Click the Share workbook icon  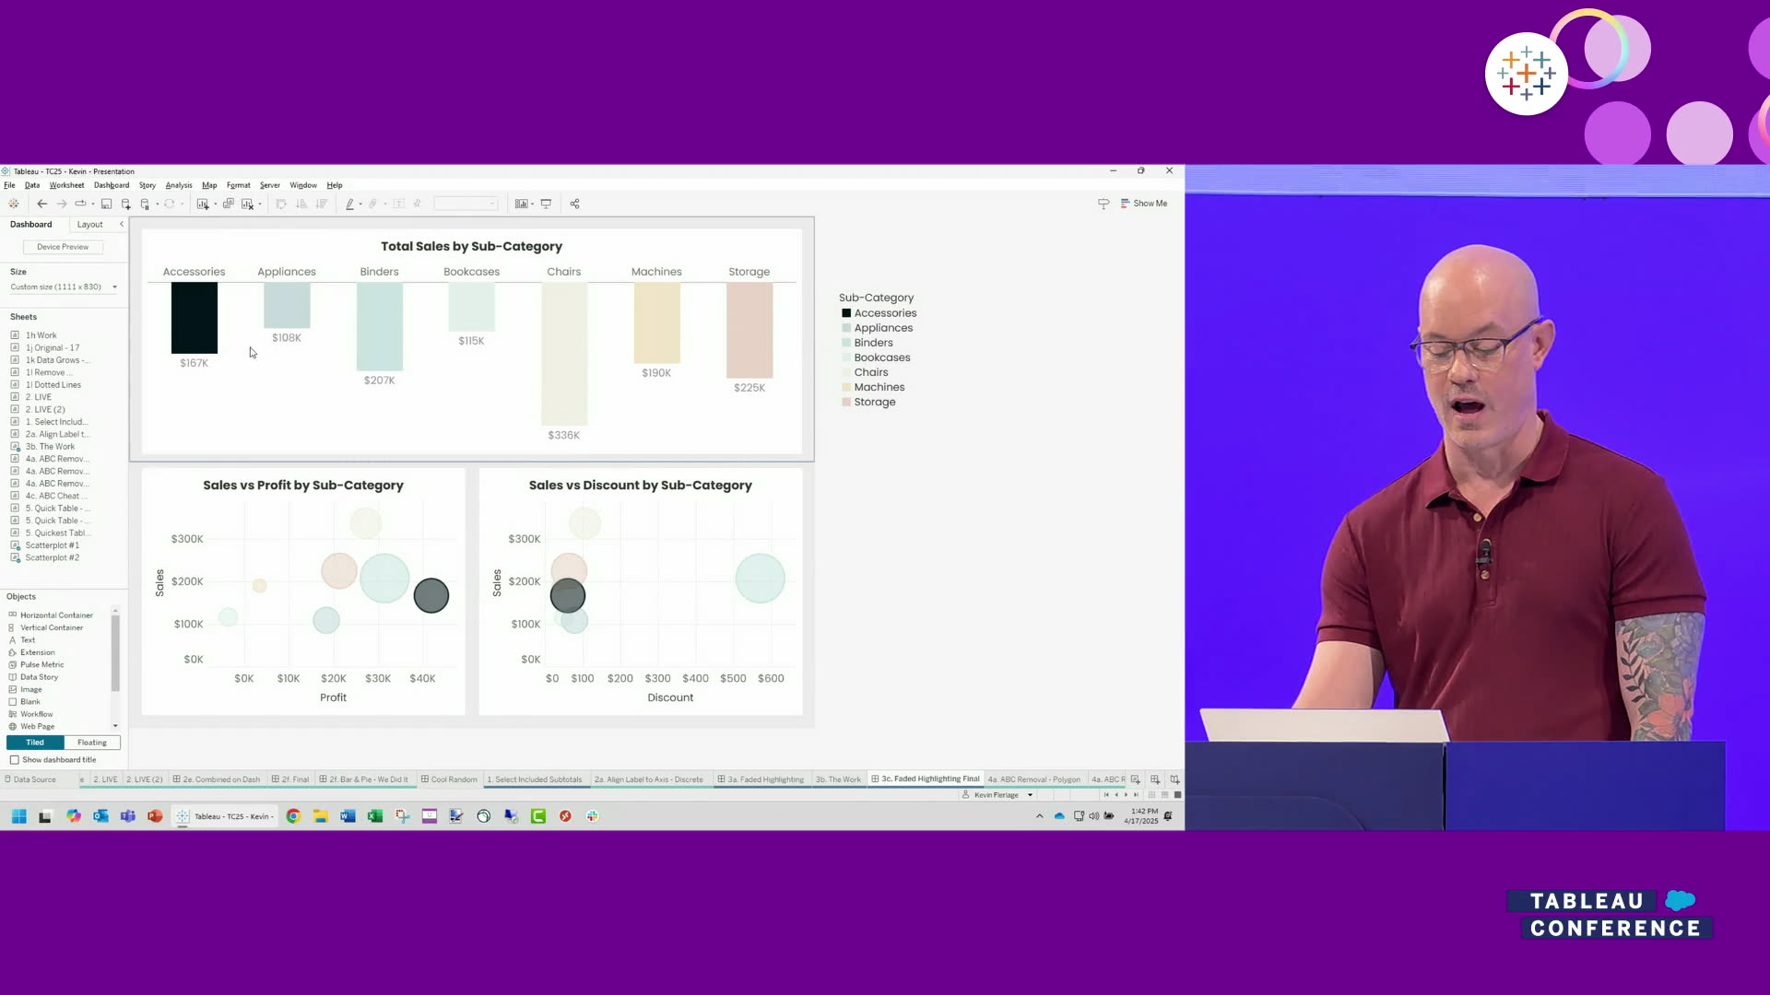tap(574, 204)
